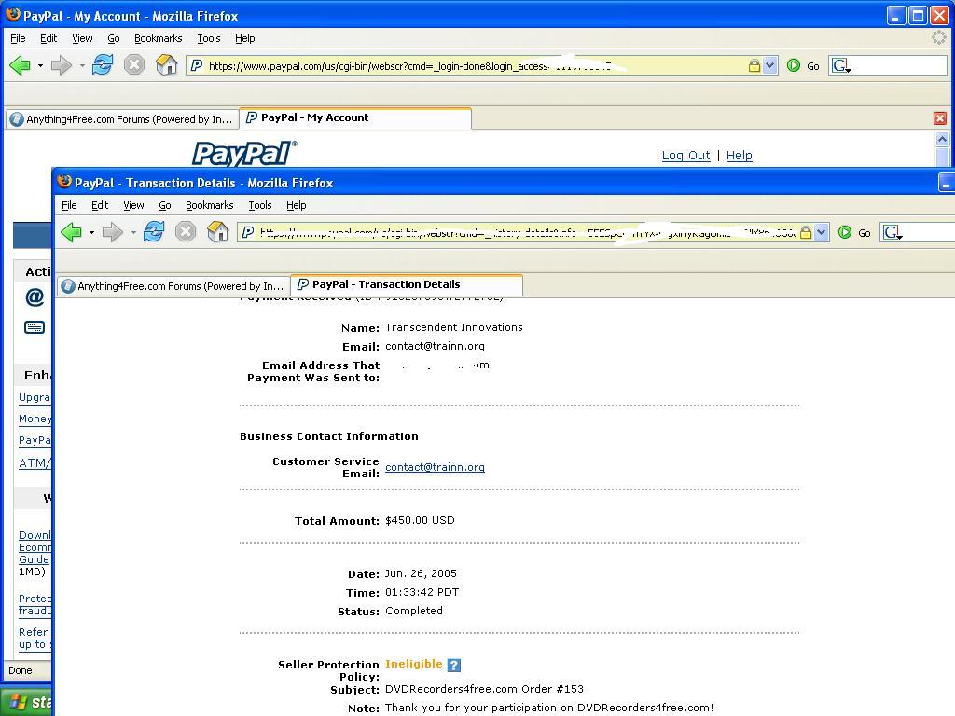Open File menu in Transaction Details window
The width and height of the screenshot is (955, 716).
point(69,205)
